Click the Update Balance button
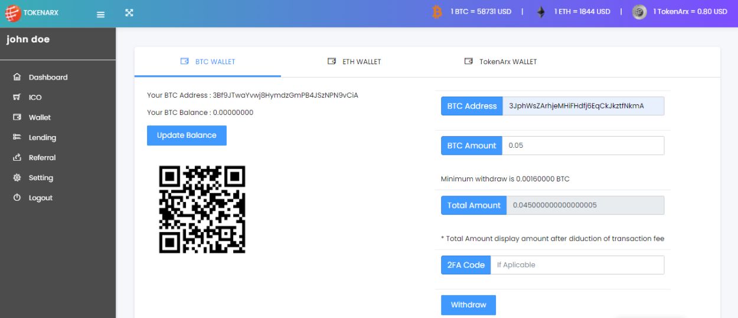Screen dimensions: 738x318 tap(187, 135)
